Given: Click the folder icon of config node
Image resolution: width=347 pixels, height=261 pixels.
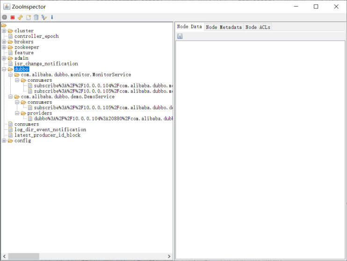Looking at the screenshot, I should [10, 141].
